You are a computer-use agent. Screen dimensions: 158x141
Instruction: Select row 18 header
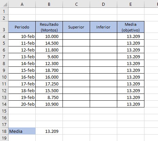point(4,131)
